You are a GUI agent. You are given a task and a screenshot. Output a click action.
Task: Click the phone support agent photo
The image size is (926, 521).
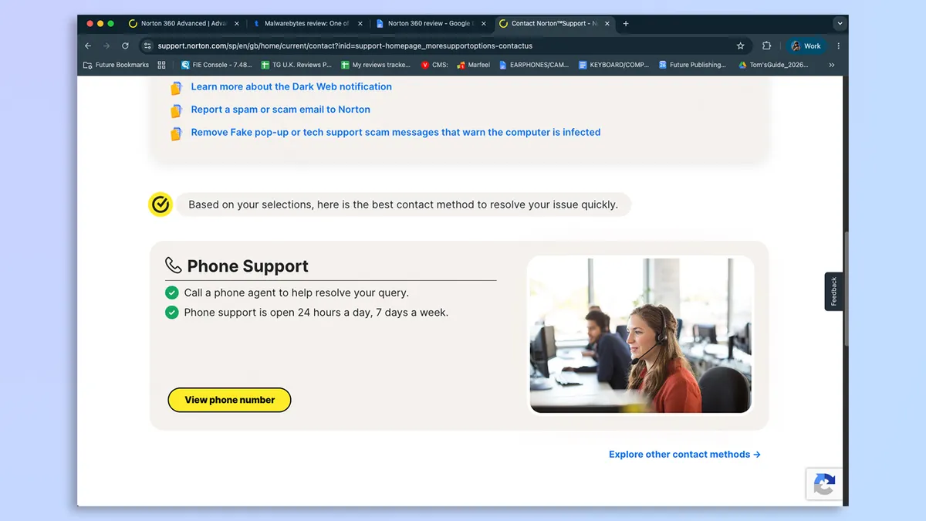[x=640, y=335]
